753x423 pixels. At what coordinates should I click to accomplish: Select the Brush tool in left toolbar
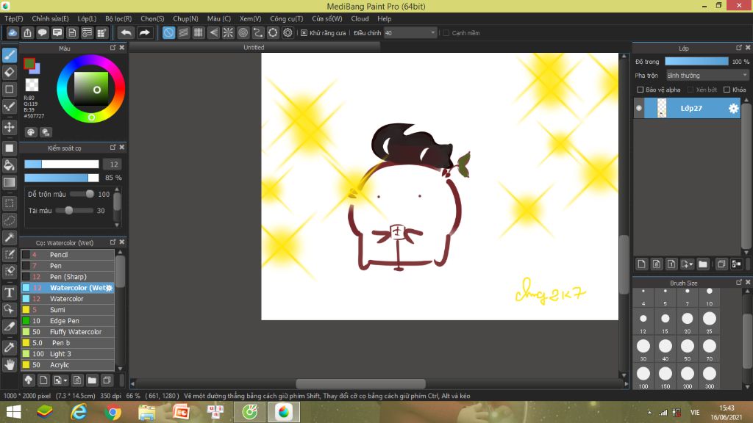point(9,55)
